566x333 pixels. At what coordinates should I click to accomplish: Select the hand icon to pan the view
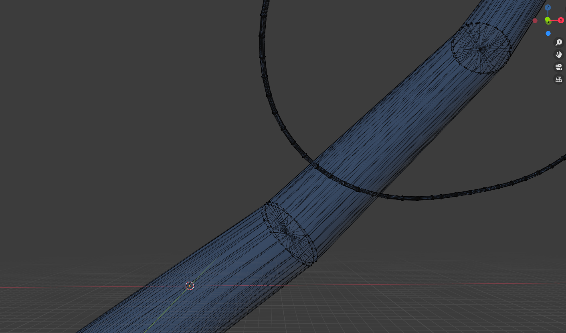point(559,55)
